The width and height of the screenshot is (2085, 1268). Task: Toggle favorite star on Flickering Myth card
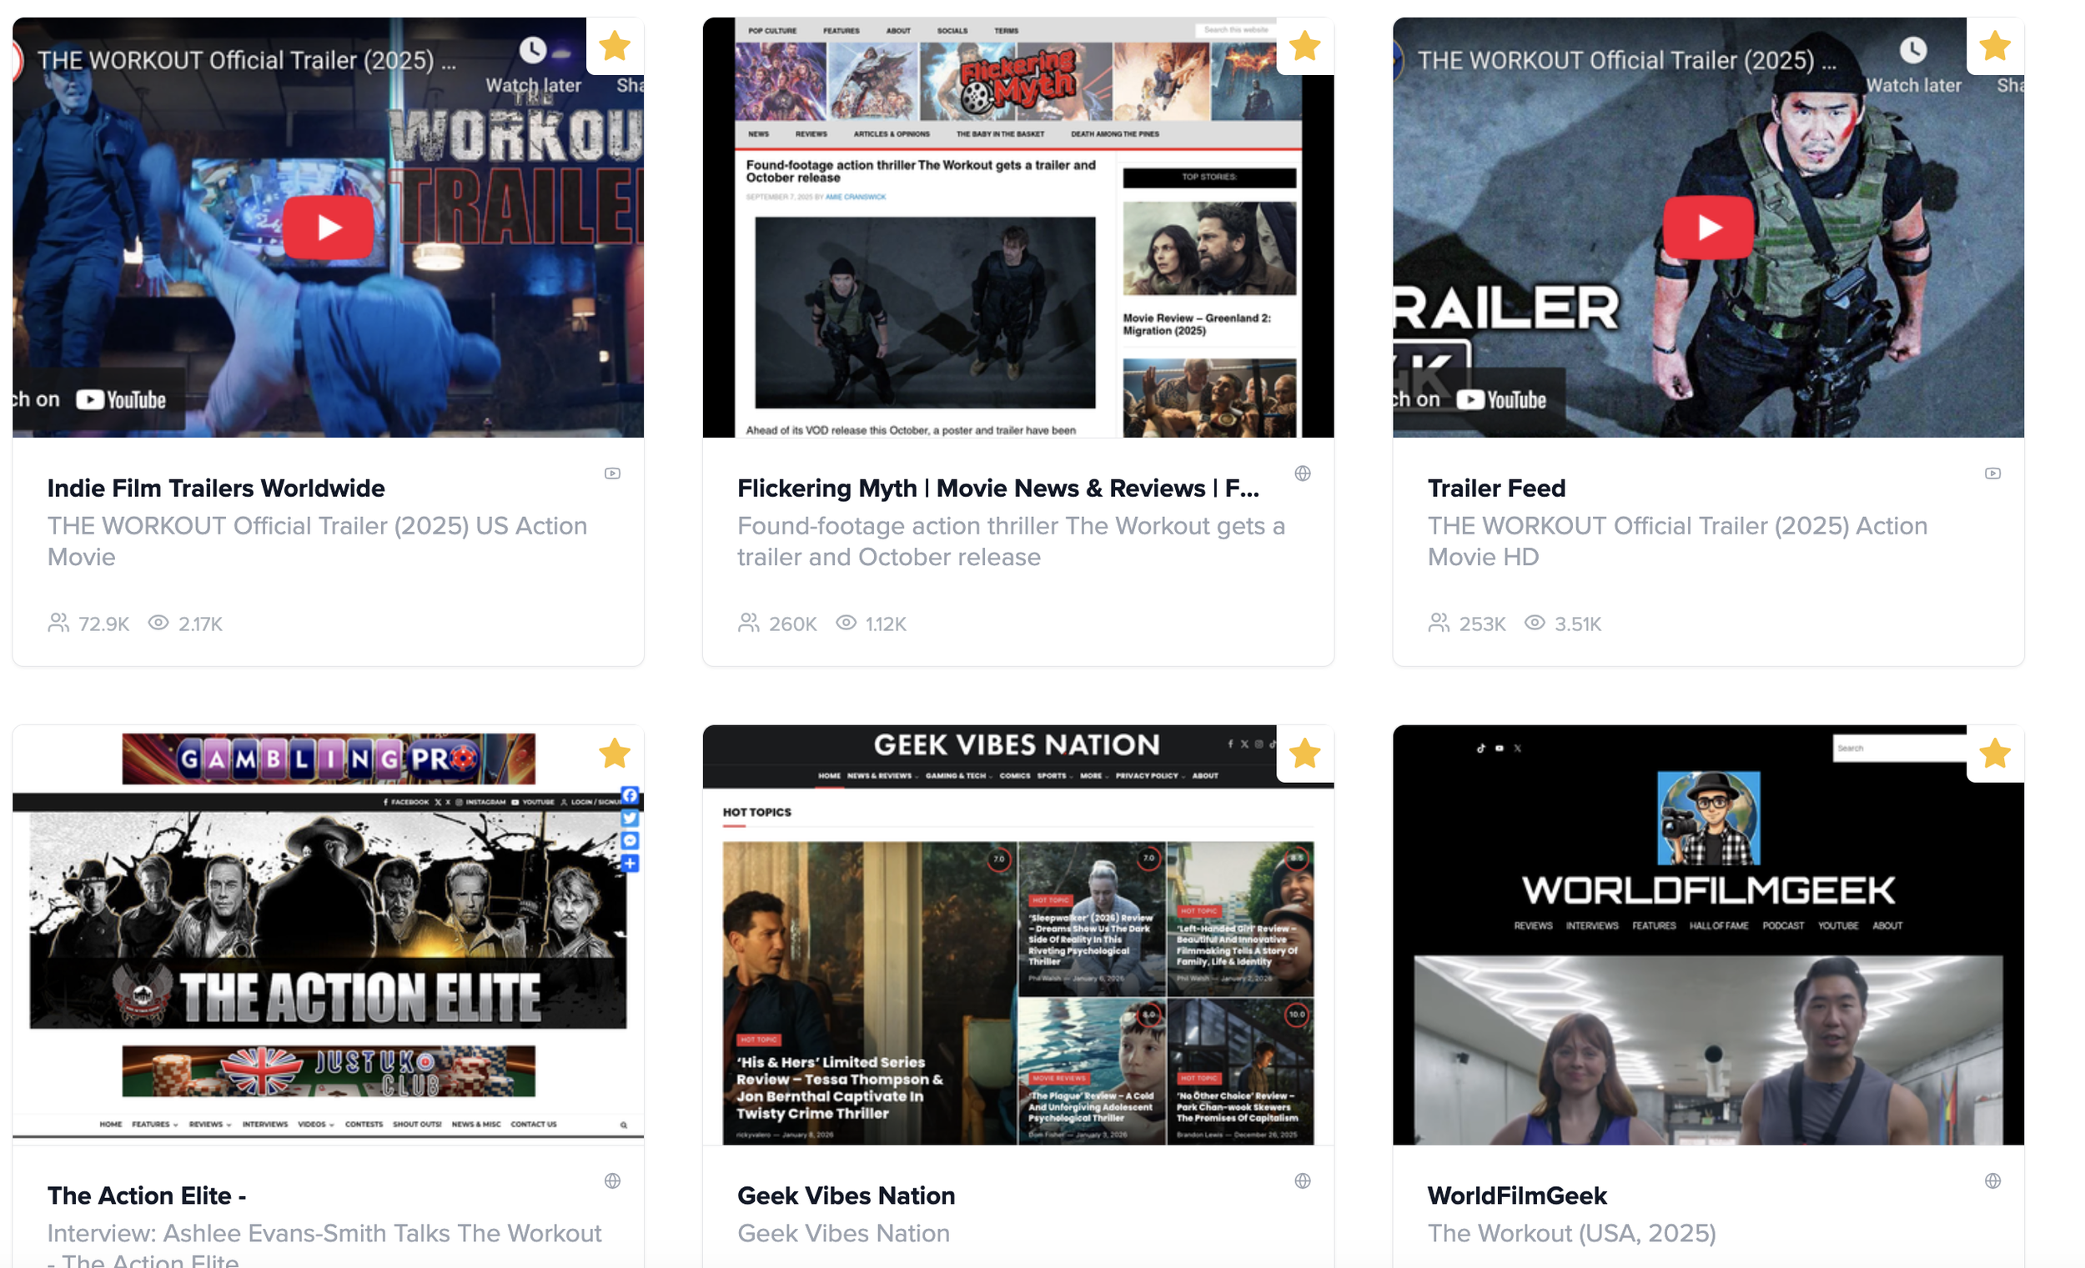coord(1305,46)
